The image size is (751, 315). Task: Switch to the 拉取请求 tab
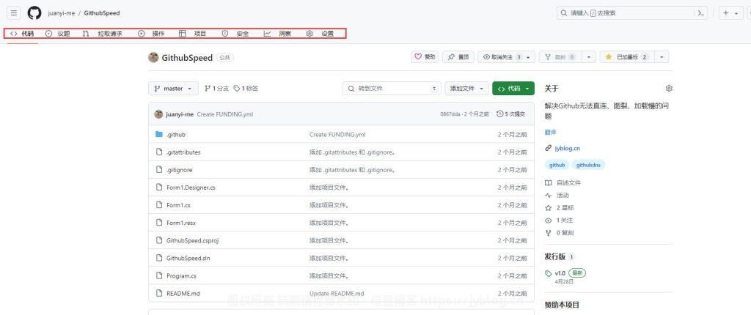point(103,34)
